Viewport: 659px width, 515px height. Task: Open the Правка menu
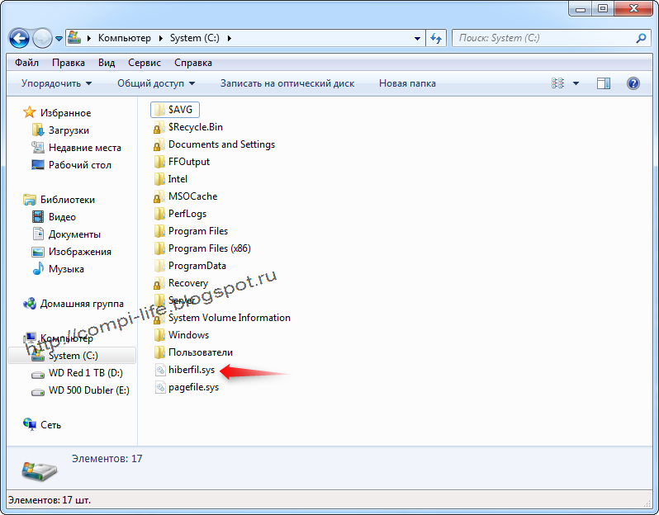point(68,63)
